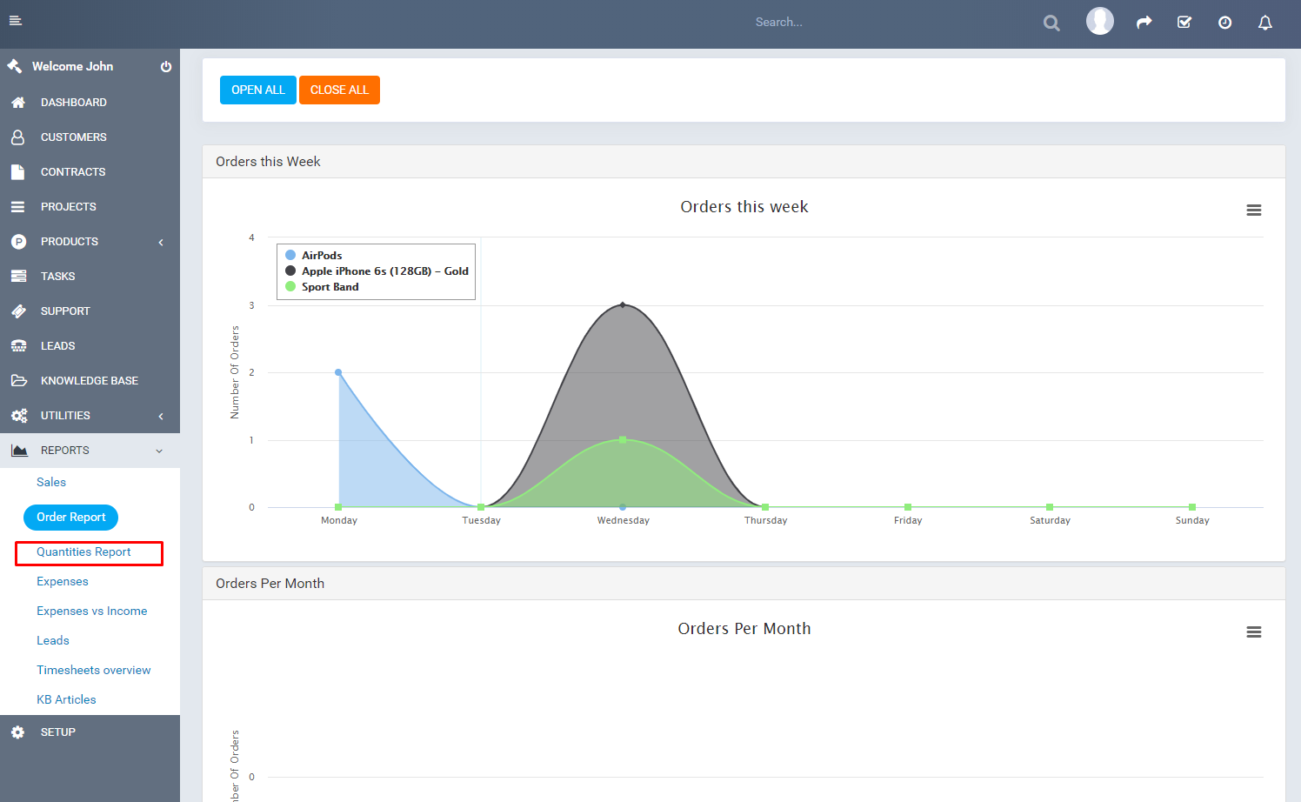Screen dimensions: 1301x802
Task: Toggle the sidebar hamburger menu icon
Action: click(x=15, y=21)
